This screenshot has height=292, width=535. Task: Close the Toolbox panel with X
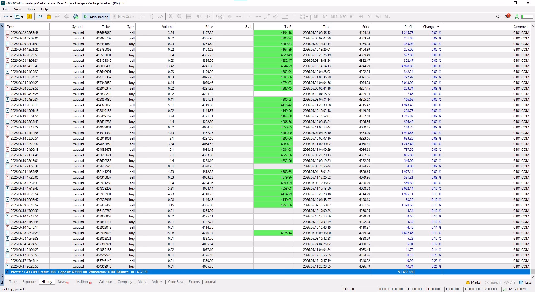point(2,27)
